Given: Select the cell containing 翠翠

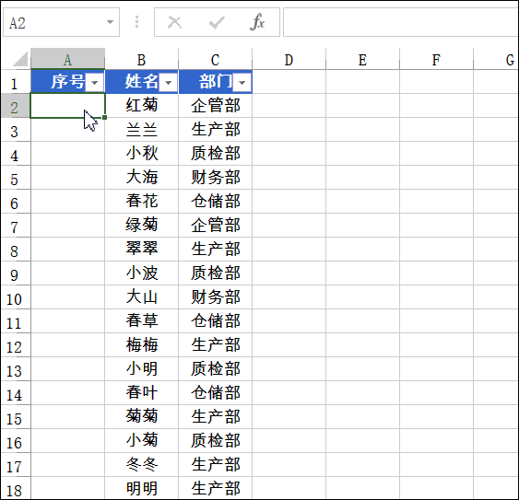Looking at the screenshot, I should point(142,250).
